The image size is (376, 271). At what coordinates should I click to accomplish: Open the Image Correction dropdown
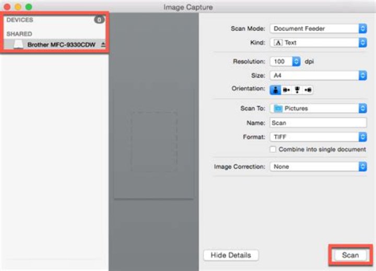coord(318,167)
